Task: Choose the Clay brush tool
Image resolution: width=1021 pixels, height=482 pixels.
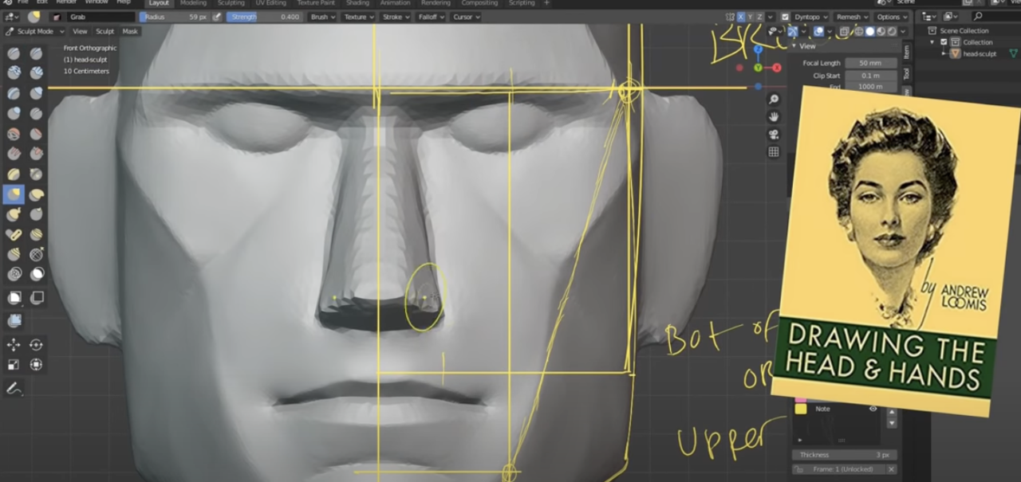Action: 14,73
